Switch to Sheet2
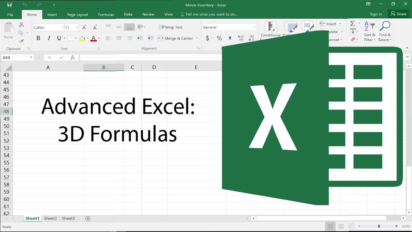Viewport: 412px width, 232px height. tap(50, 218)
